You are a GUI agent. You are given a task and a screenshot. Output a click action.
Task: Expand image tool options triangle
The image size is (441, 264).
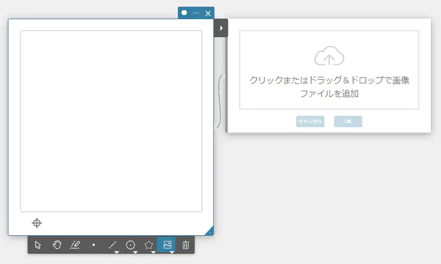click(x=172, y=252)
